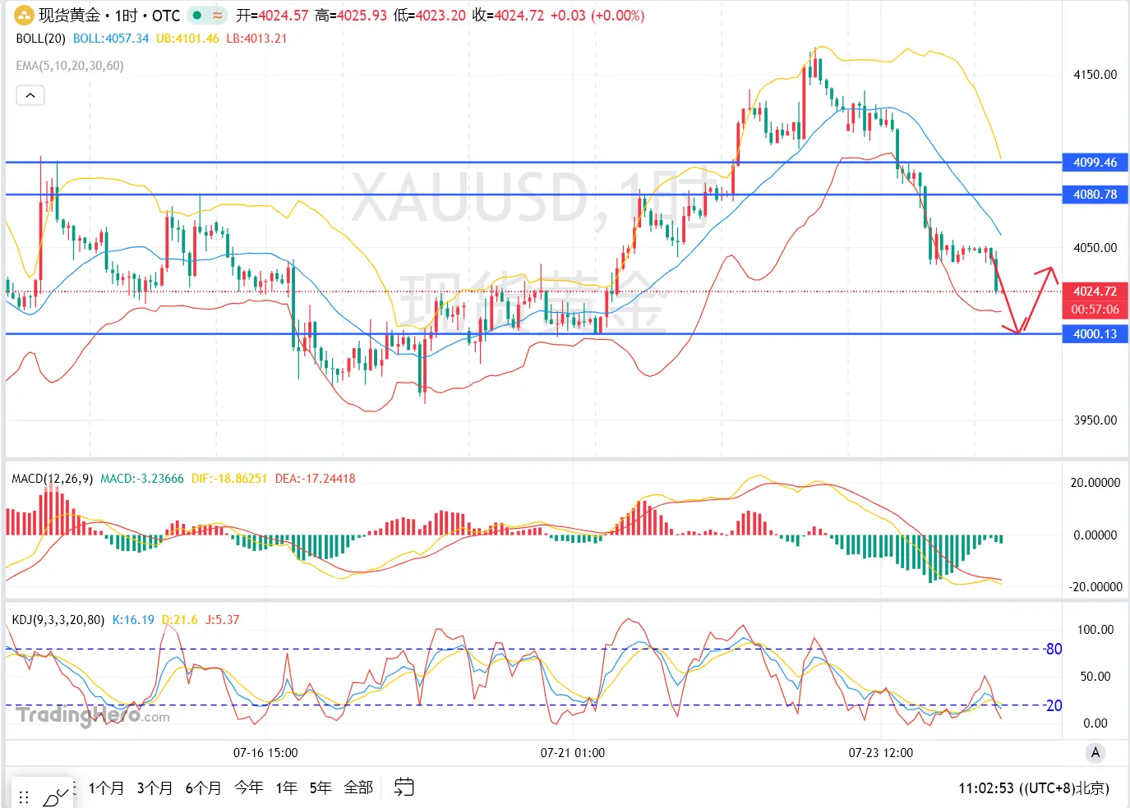Click the orange approximate-data indicator icon
This screenshot has height=808, width=1130.
(218, 15)
